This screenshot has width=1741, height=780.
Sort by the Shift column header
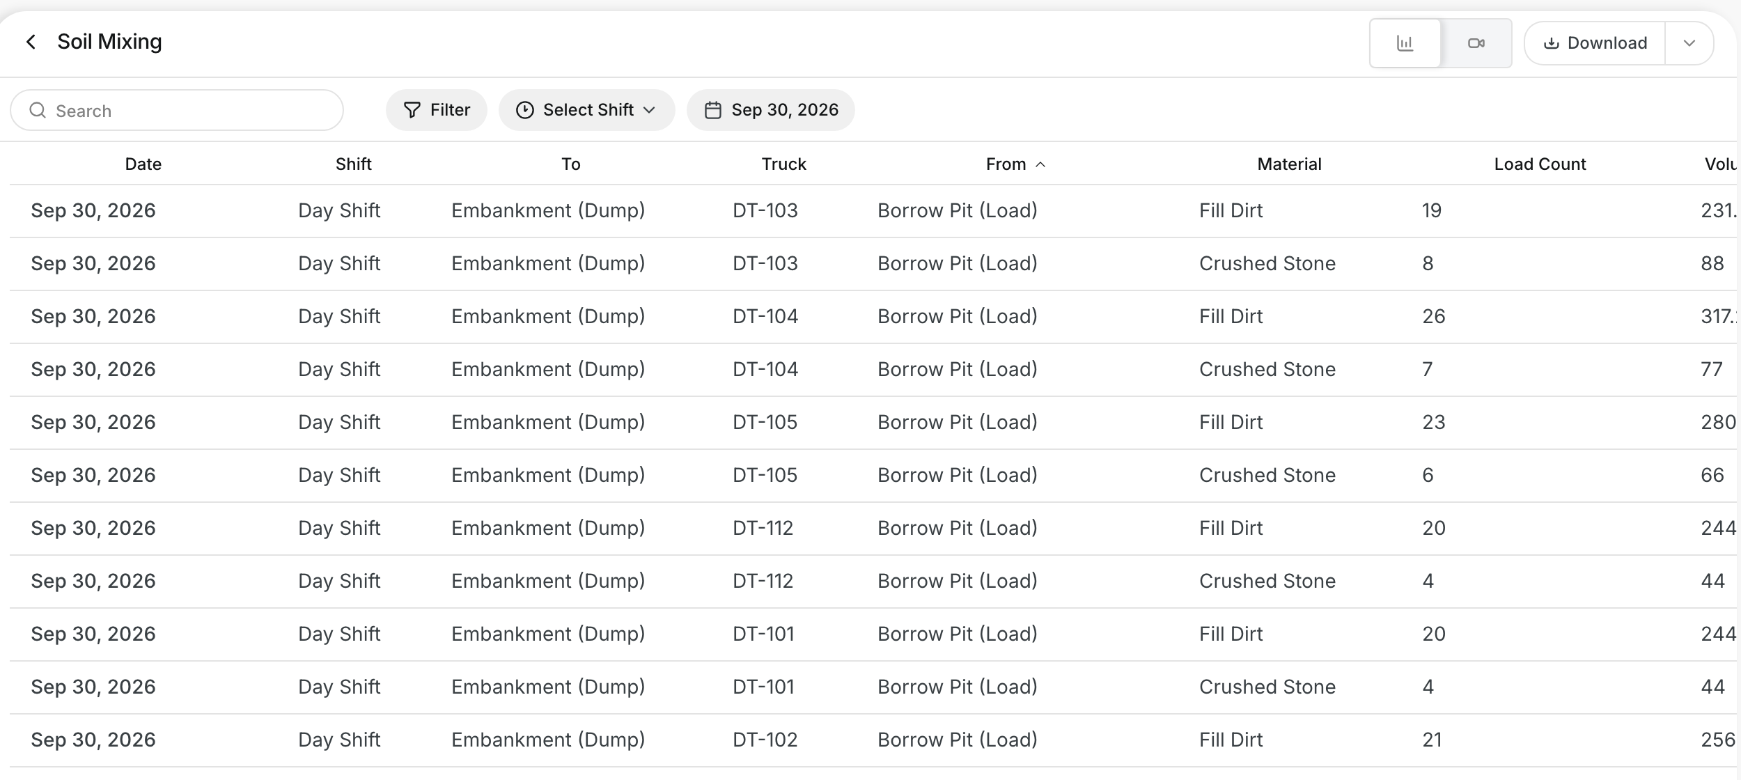click(x=354, y=164)
